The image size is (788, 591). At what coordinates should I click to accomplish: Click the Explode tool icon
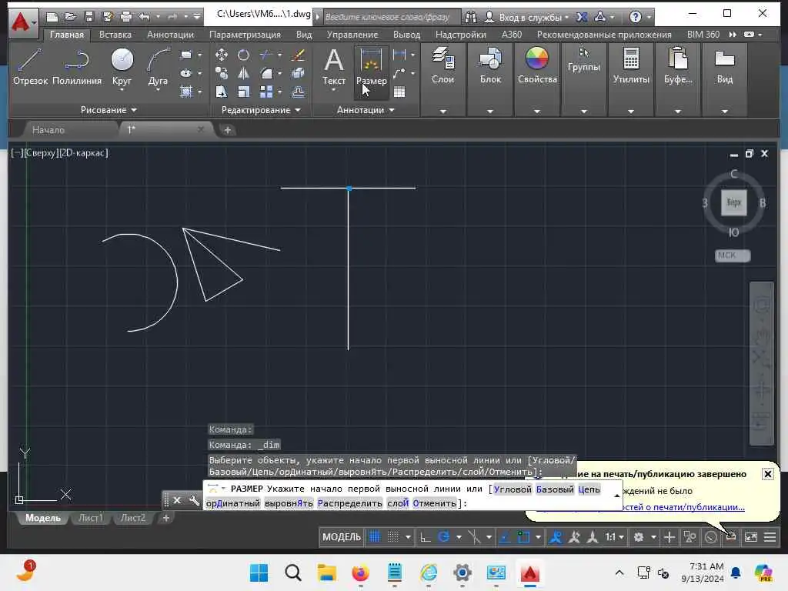tap(298, 73)
